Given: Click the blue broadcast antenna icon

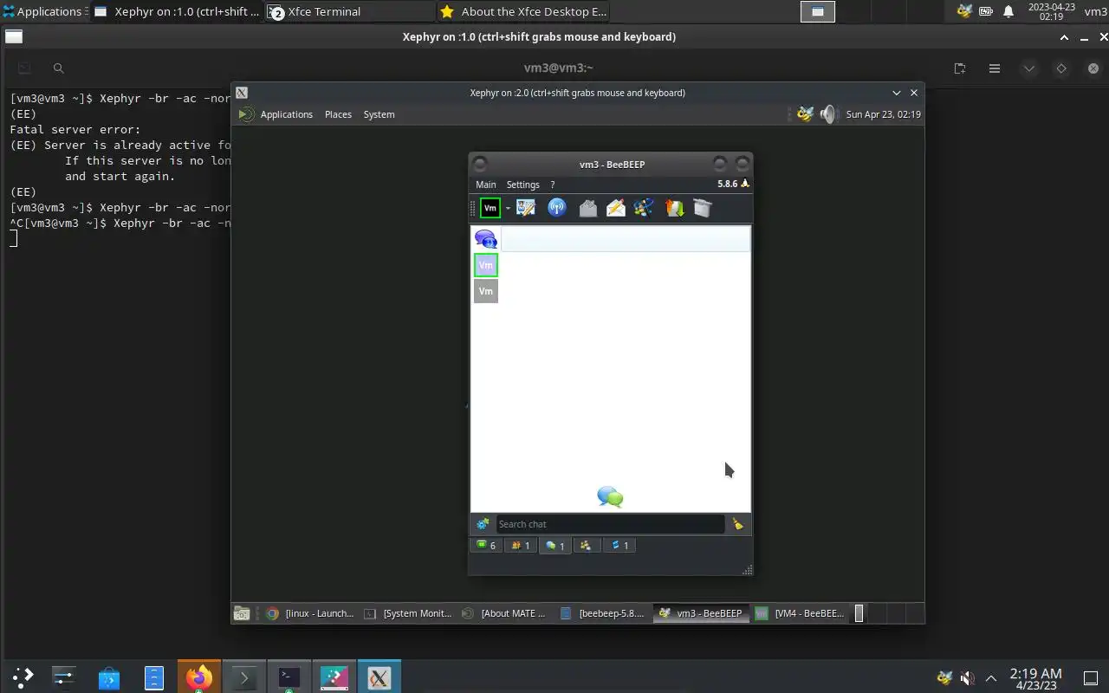Looking at the screenshot, I should tap(557, 208).
